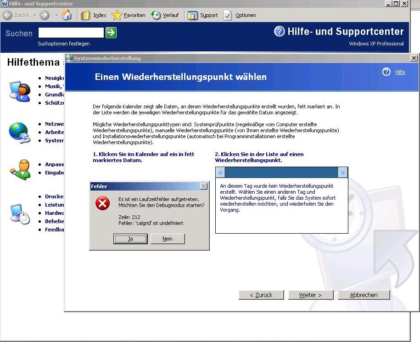Open the Musik help topic link
The image size is (420, 342).
pyautogui.click(x=54, y=86)
